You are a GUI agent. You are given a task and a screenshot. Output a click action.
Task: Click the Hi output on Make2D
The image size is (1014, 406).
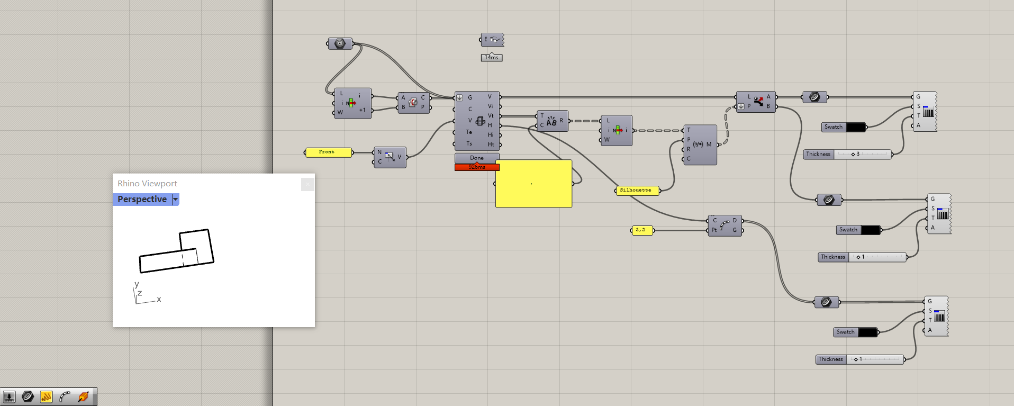(x=491, y=135)
